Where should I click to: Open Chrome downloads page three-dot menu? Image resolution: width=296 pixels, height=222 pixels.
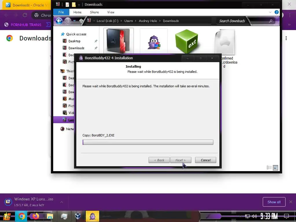coord(286,38)
